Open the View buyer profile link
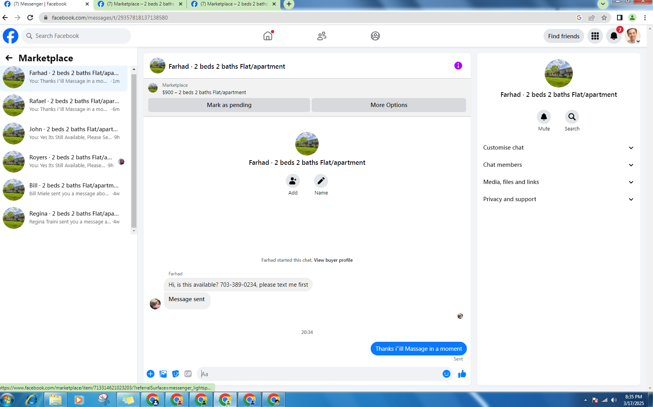The height and width of the screenshot is (407, 653). tap(333, 260)
